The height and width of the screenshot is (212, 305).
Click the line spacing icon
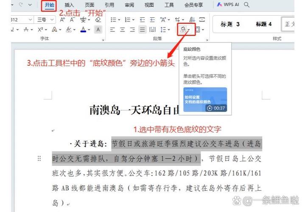click(163, 30)
